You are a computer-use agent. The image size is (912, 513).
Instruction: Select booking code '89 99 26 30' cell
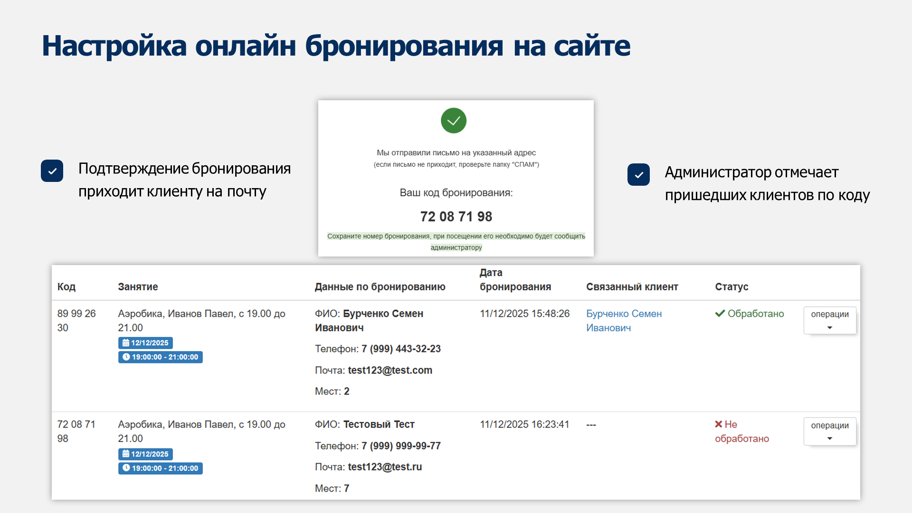[76, 321]
